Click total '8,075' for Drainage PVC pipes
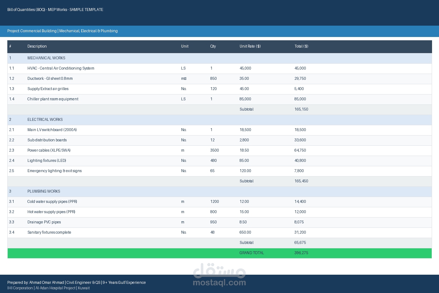 coord(299,222)
